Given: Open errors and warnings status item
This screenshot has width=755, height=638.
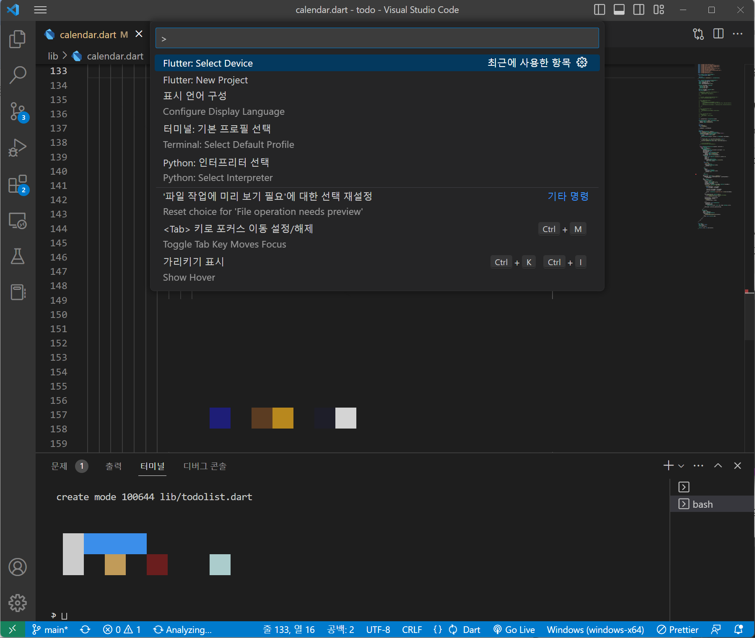Looking at the screenshot, I should (x=122, y=630).
